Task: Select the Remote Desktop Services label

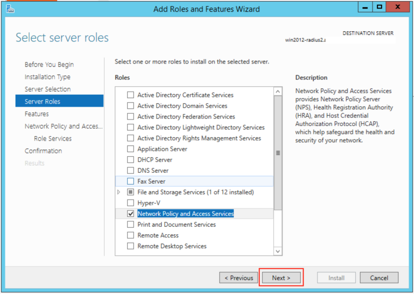Action: point(172,246)
